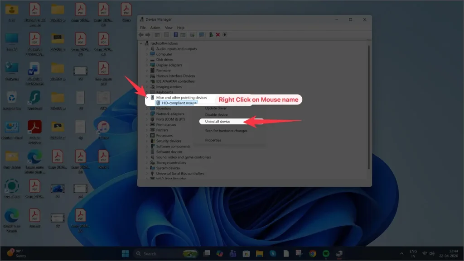Select the Control Panel desktop icon
The width and height of the screenshot is (464, 261).
coord(12,130)
